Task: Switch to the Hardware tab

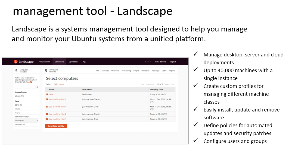Action: tap(115, 71)
